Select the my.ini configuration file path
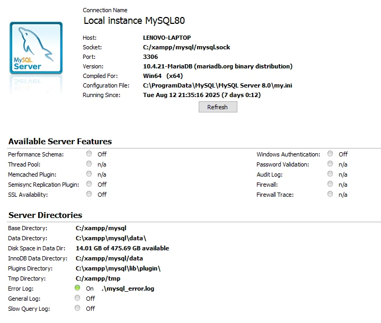381x323 pixels. [217, 85]
